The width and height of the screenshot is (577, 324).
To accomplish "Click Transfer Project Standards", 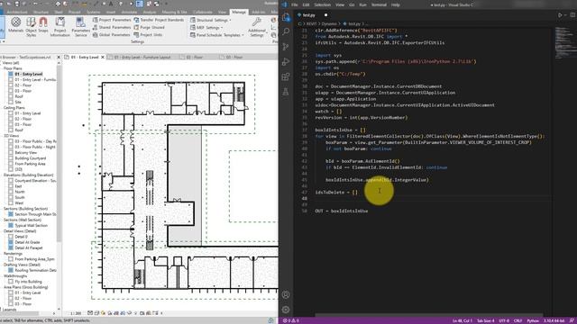I will [x=159, y=20].
